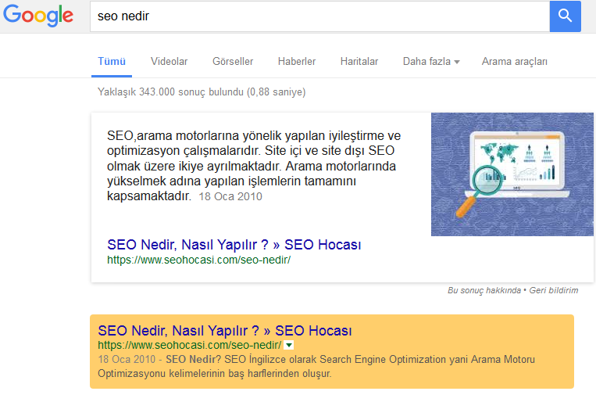The width and height of the screenshot is (596, 402).
Task: Switch to the Videolar tab
Action: (x=169, y=62)
